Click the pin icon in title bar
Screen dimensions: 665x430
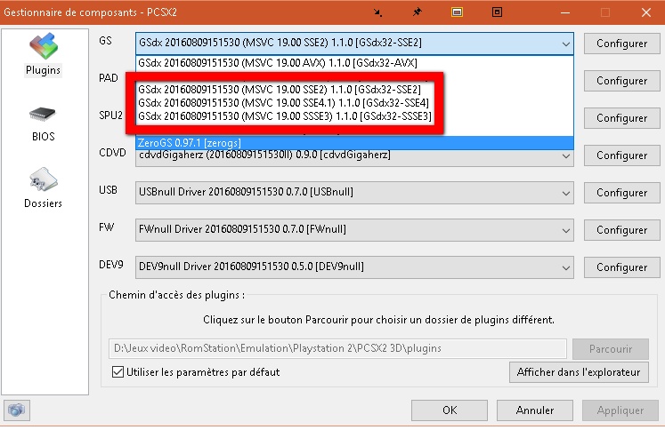[x=418, y=12]
